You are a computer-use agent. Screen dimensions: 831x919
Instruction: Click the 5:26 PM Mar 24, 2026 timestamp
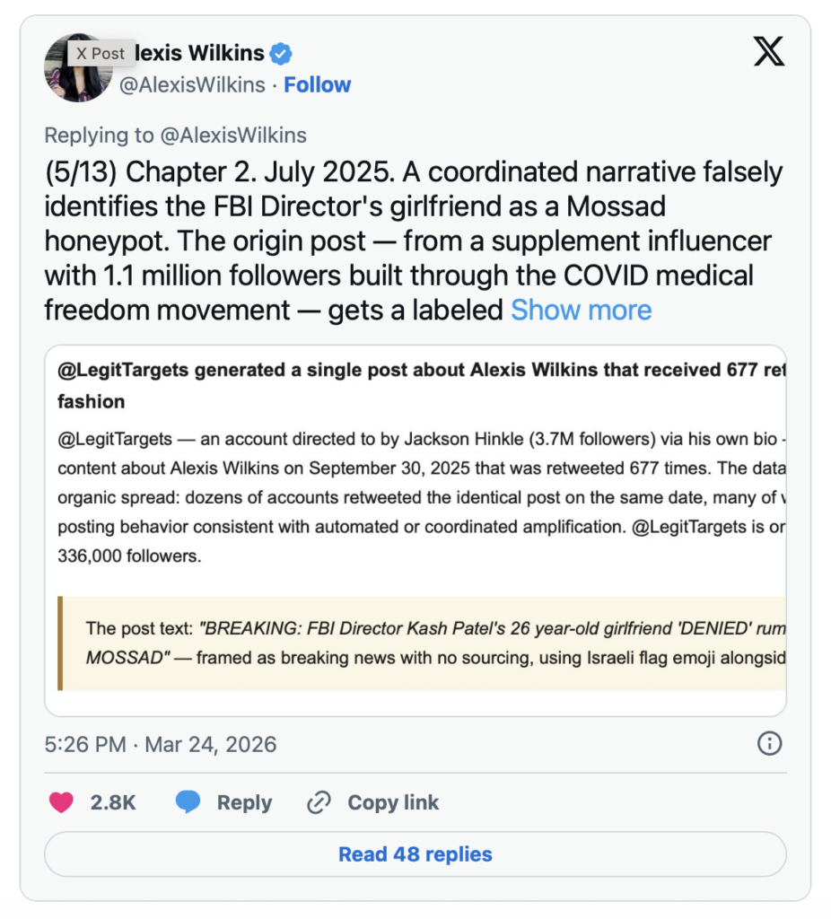tap(161, 744)
